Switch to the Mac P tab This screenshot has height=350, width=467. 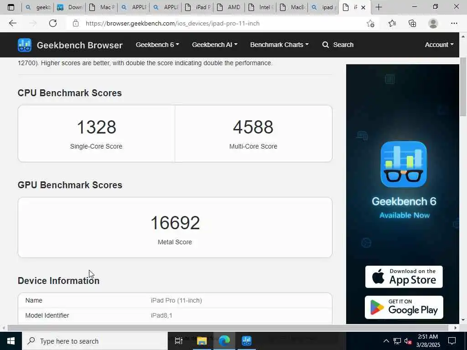[102, 7]
